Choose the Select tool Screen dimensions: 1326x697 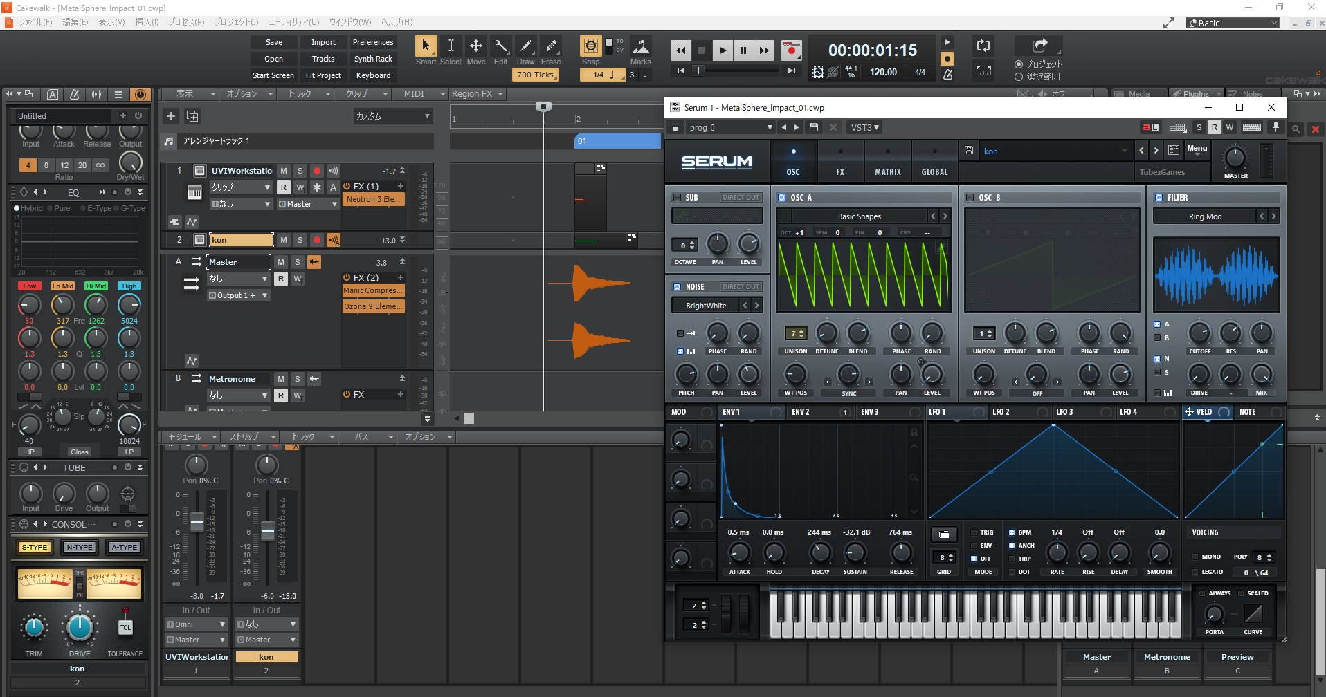click(x=451, y=46)
